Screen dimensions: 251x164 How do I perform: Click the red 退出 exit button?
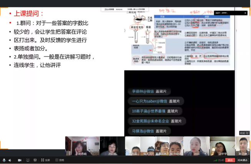(230, 160)
